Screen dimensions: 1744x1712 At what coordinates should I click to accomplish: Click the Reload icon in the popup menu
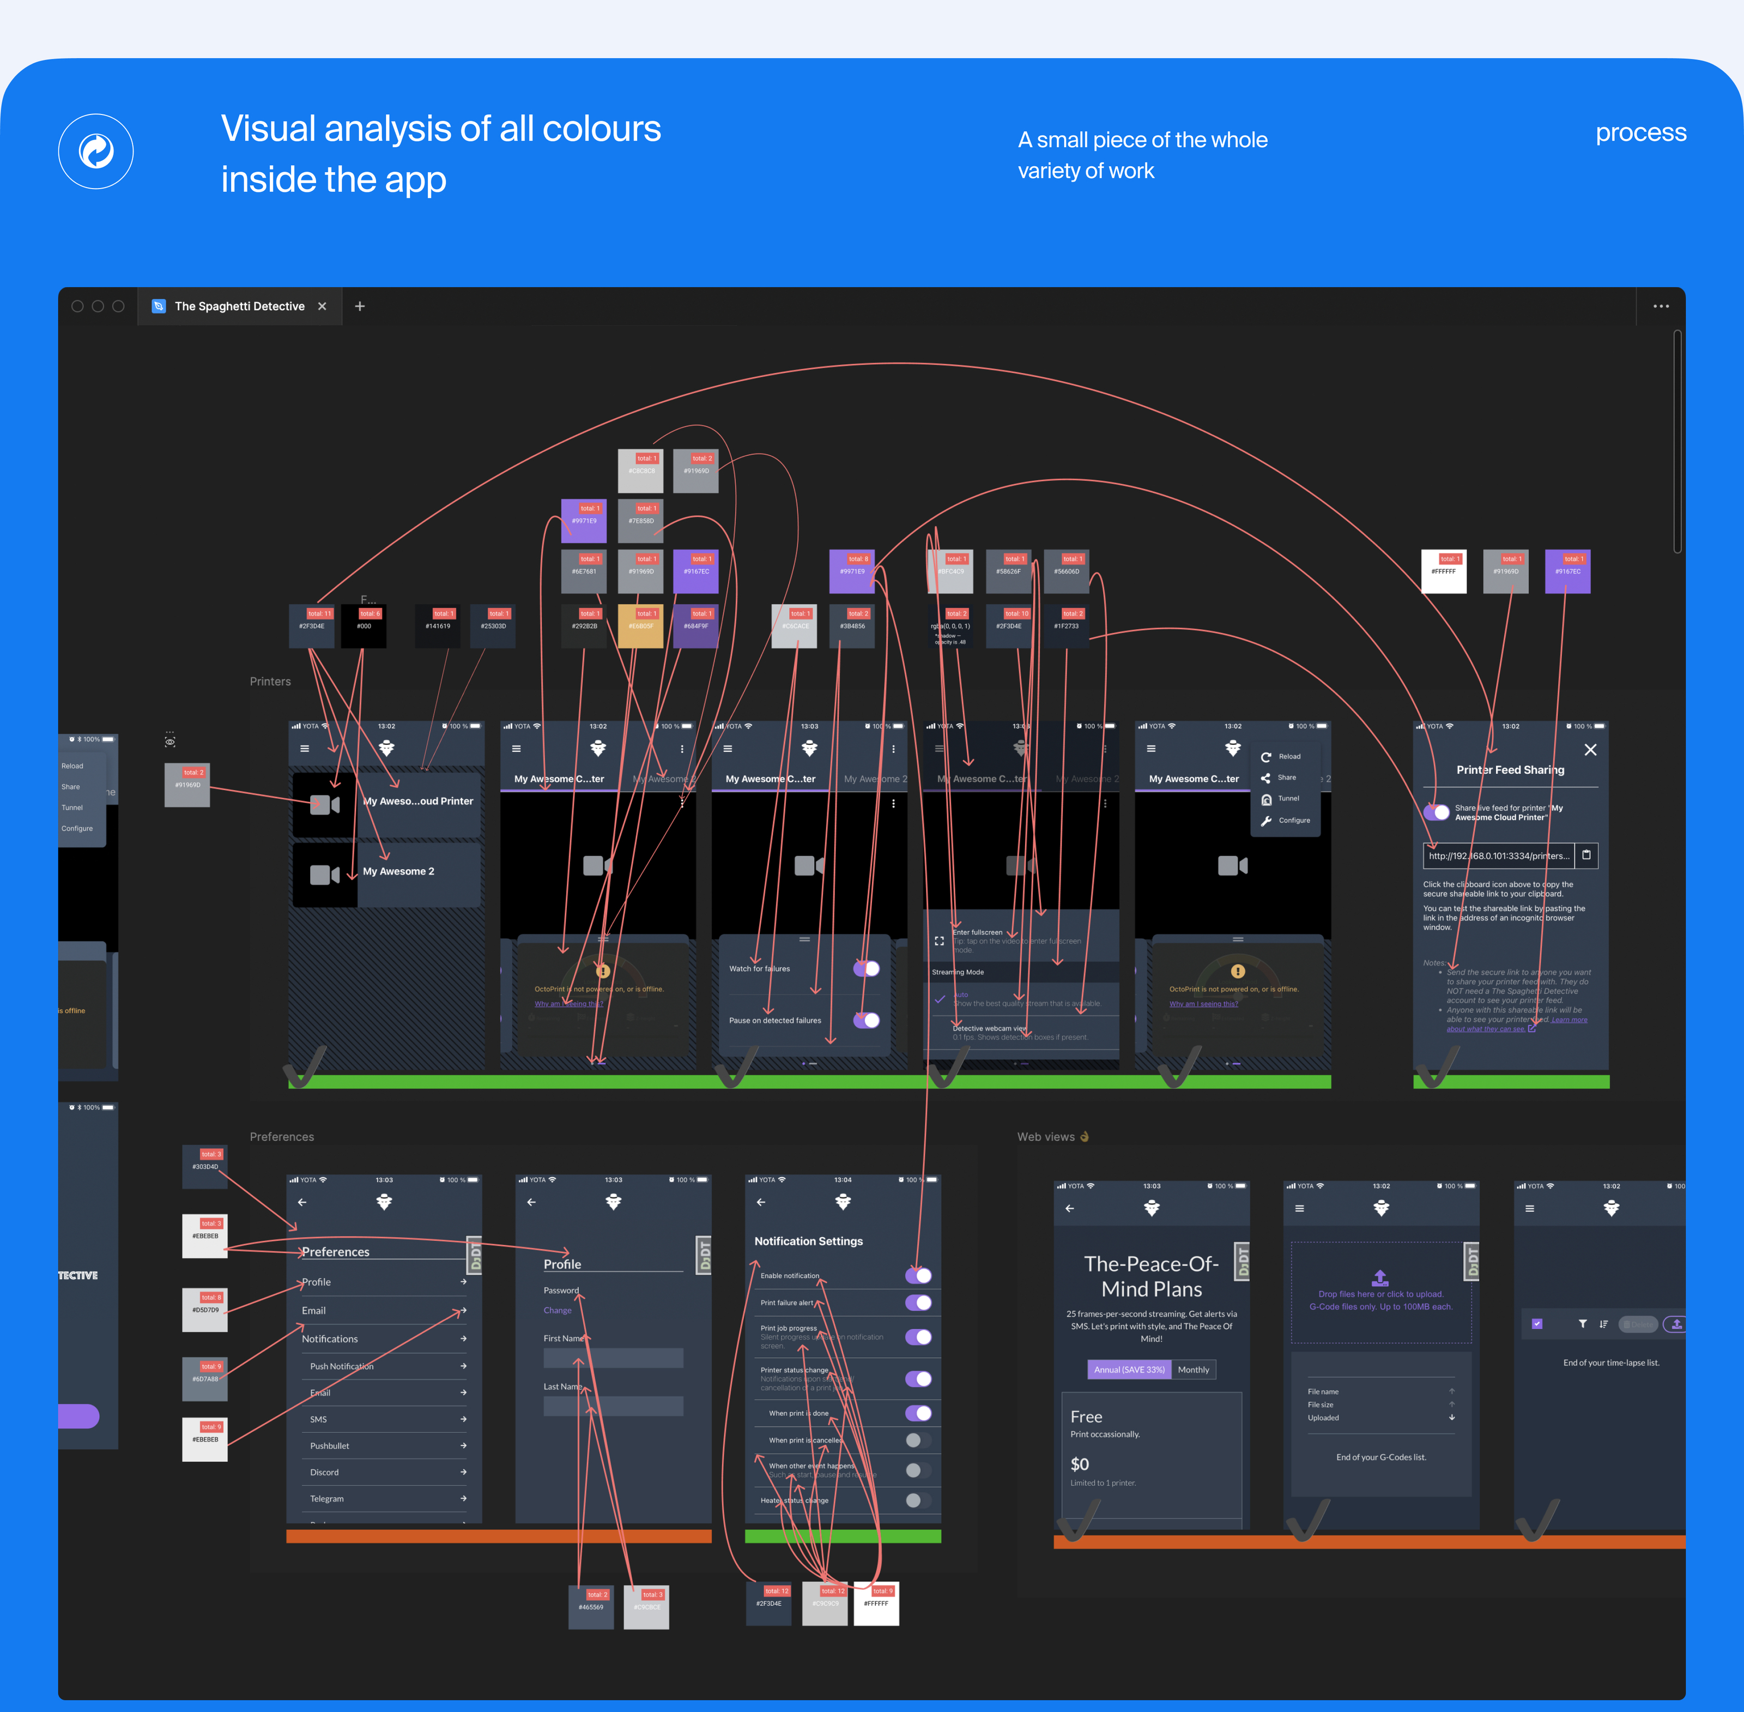click(x=1265, y=757)
